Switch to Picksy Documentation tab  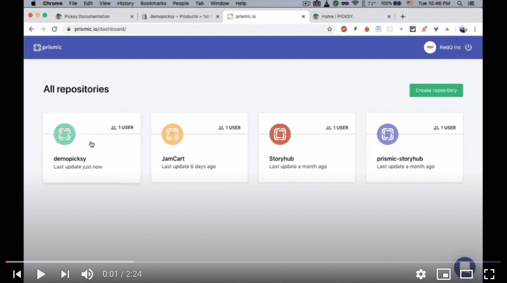point(87,16)
